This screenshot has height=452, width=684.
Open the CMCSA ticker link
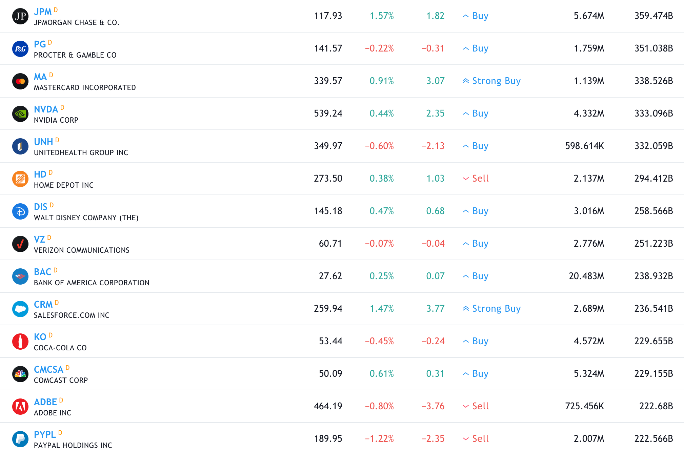pos(48,369)
